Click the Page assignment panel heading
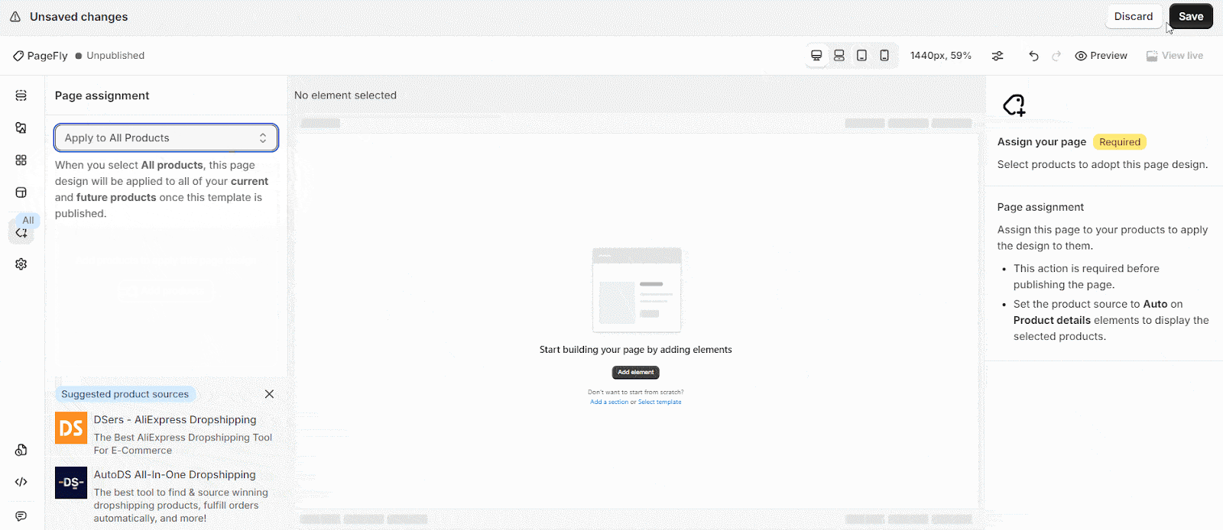This screenshot has height=530, width=1223. tap(102, 95)
